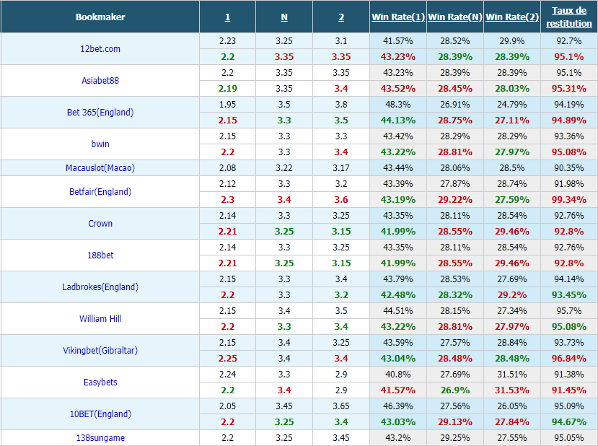The image size is (598, 446).
Task: Select Bet 365 opening away odds 3.8
Action: [341, 105]
